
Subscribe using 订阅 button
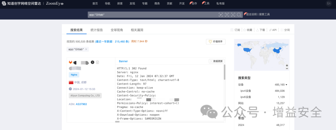(235, 30)
